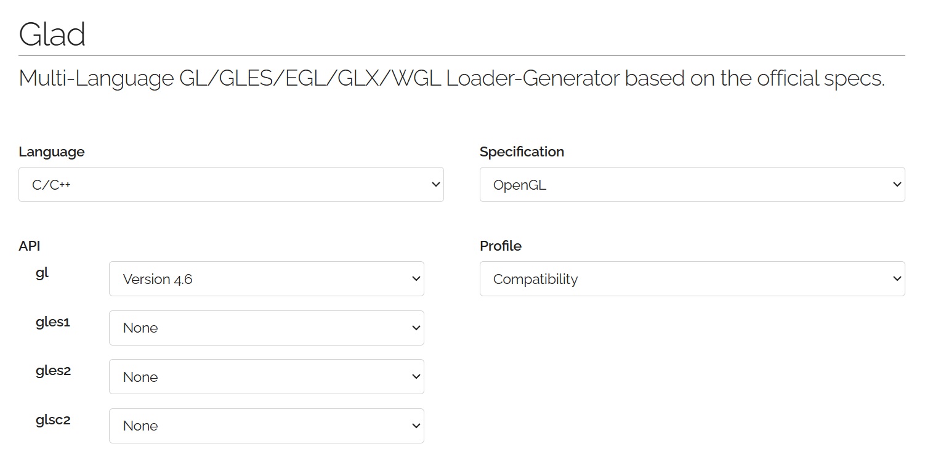Click the chevron arrow in Profile select
The image size is (933, 457).
(x=897, y=279)
